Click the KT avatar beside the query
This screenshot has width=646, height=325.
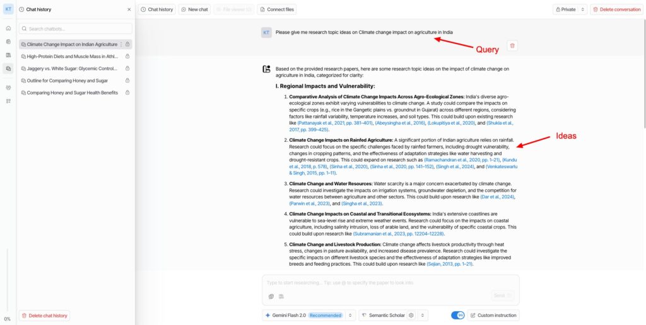pos(267,32)
